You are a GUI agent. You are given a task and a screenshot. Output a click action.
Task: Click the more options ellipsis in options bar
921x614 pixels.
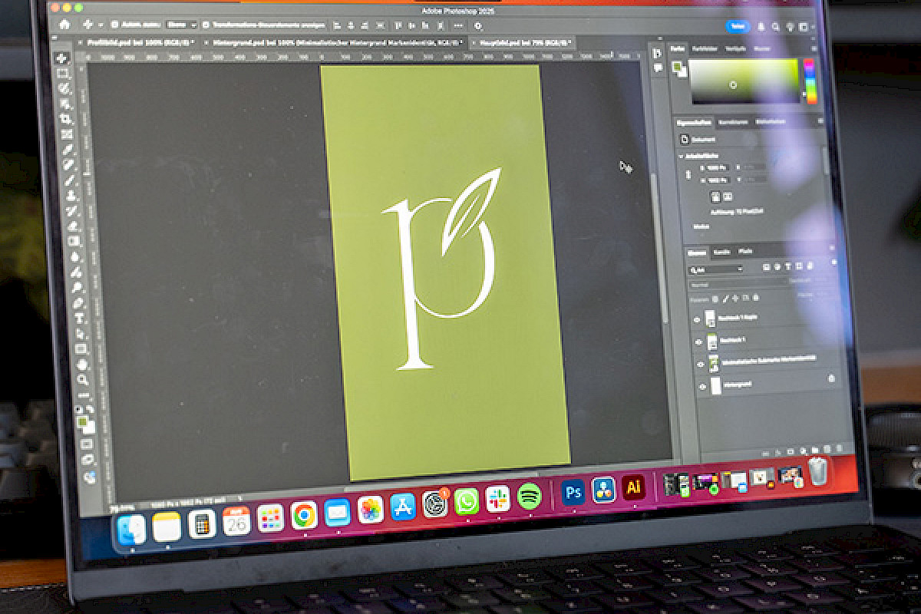coord(458,25)
